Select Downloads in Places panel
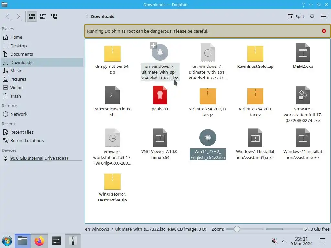Viewport: 331px width, 248px height. point(42,62)
